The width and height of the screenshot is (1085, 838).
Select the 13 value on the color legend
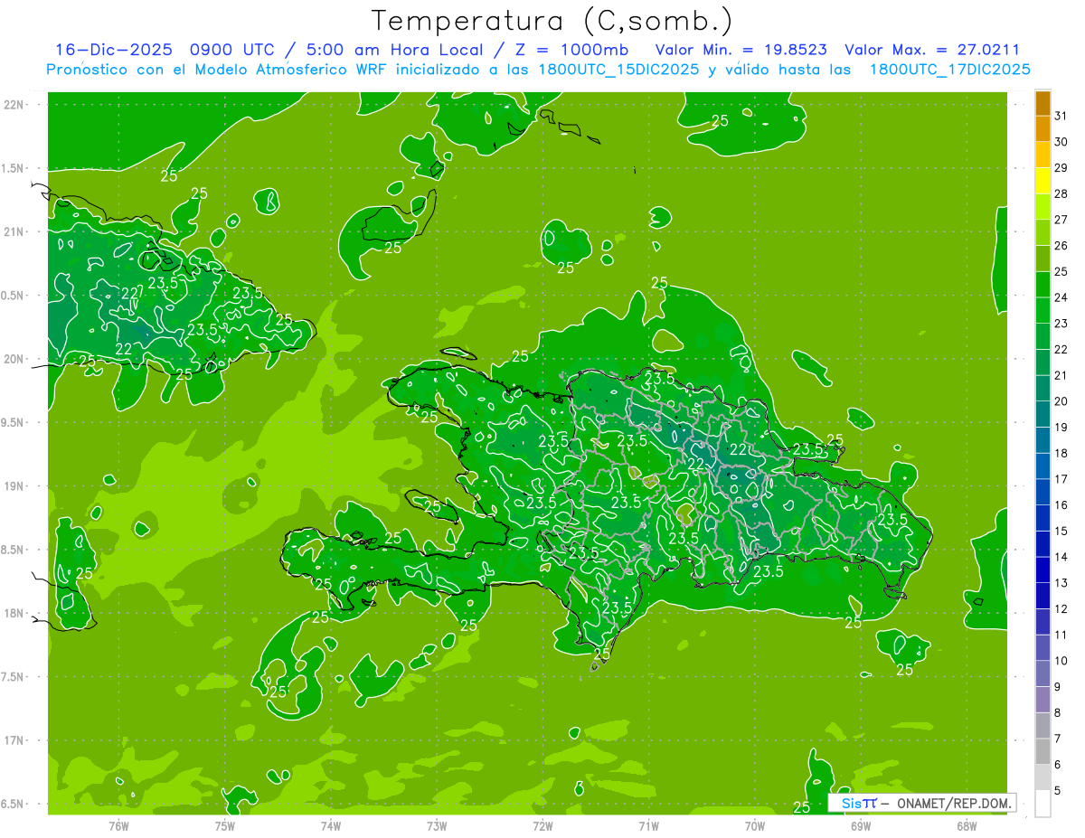[x=1061, y=583]
